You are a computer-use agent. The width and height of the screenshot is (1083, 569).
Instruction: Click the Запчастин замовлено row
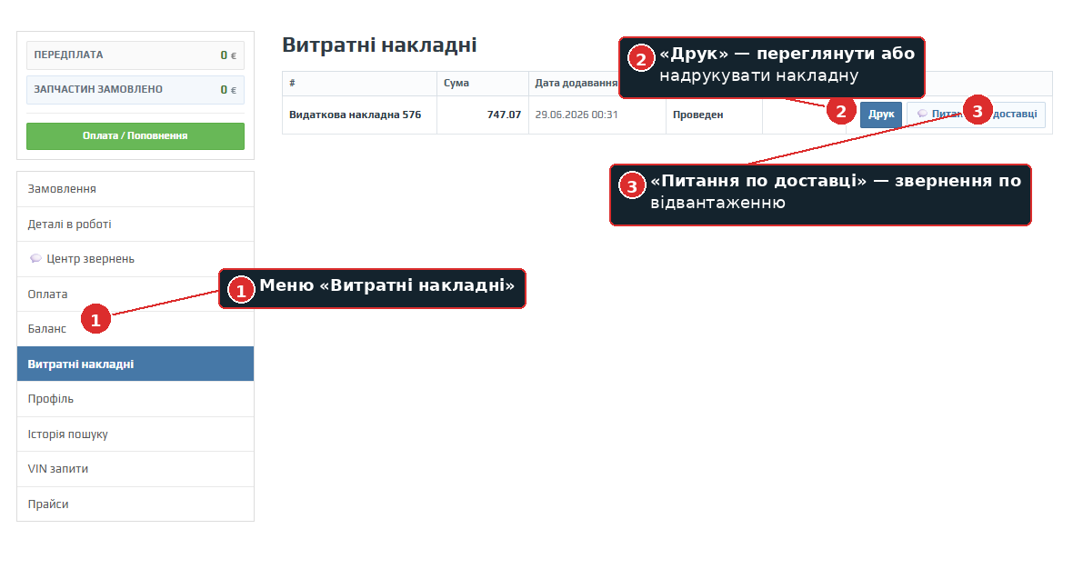[135, 90]
